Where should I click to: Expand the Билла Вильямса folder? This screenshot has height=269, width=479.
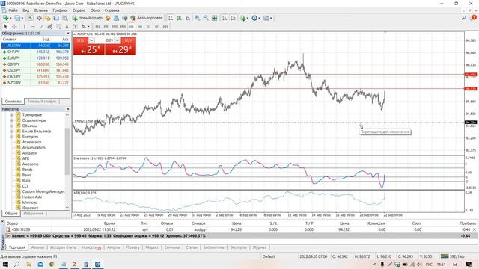pos(12,132)
